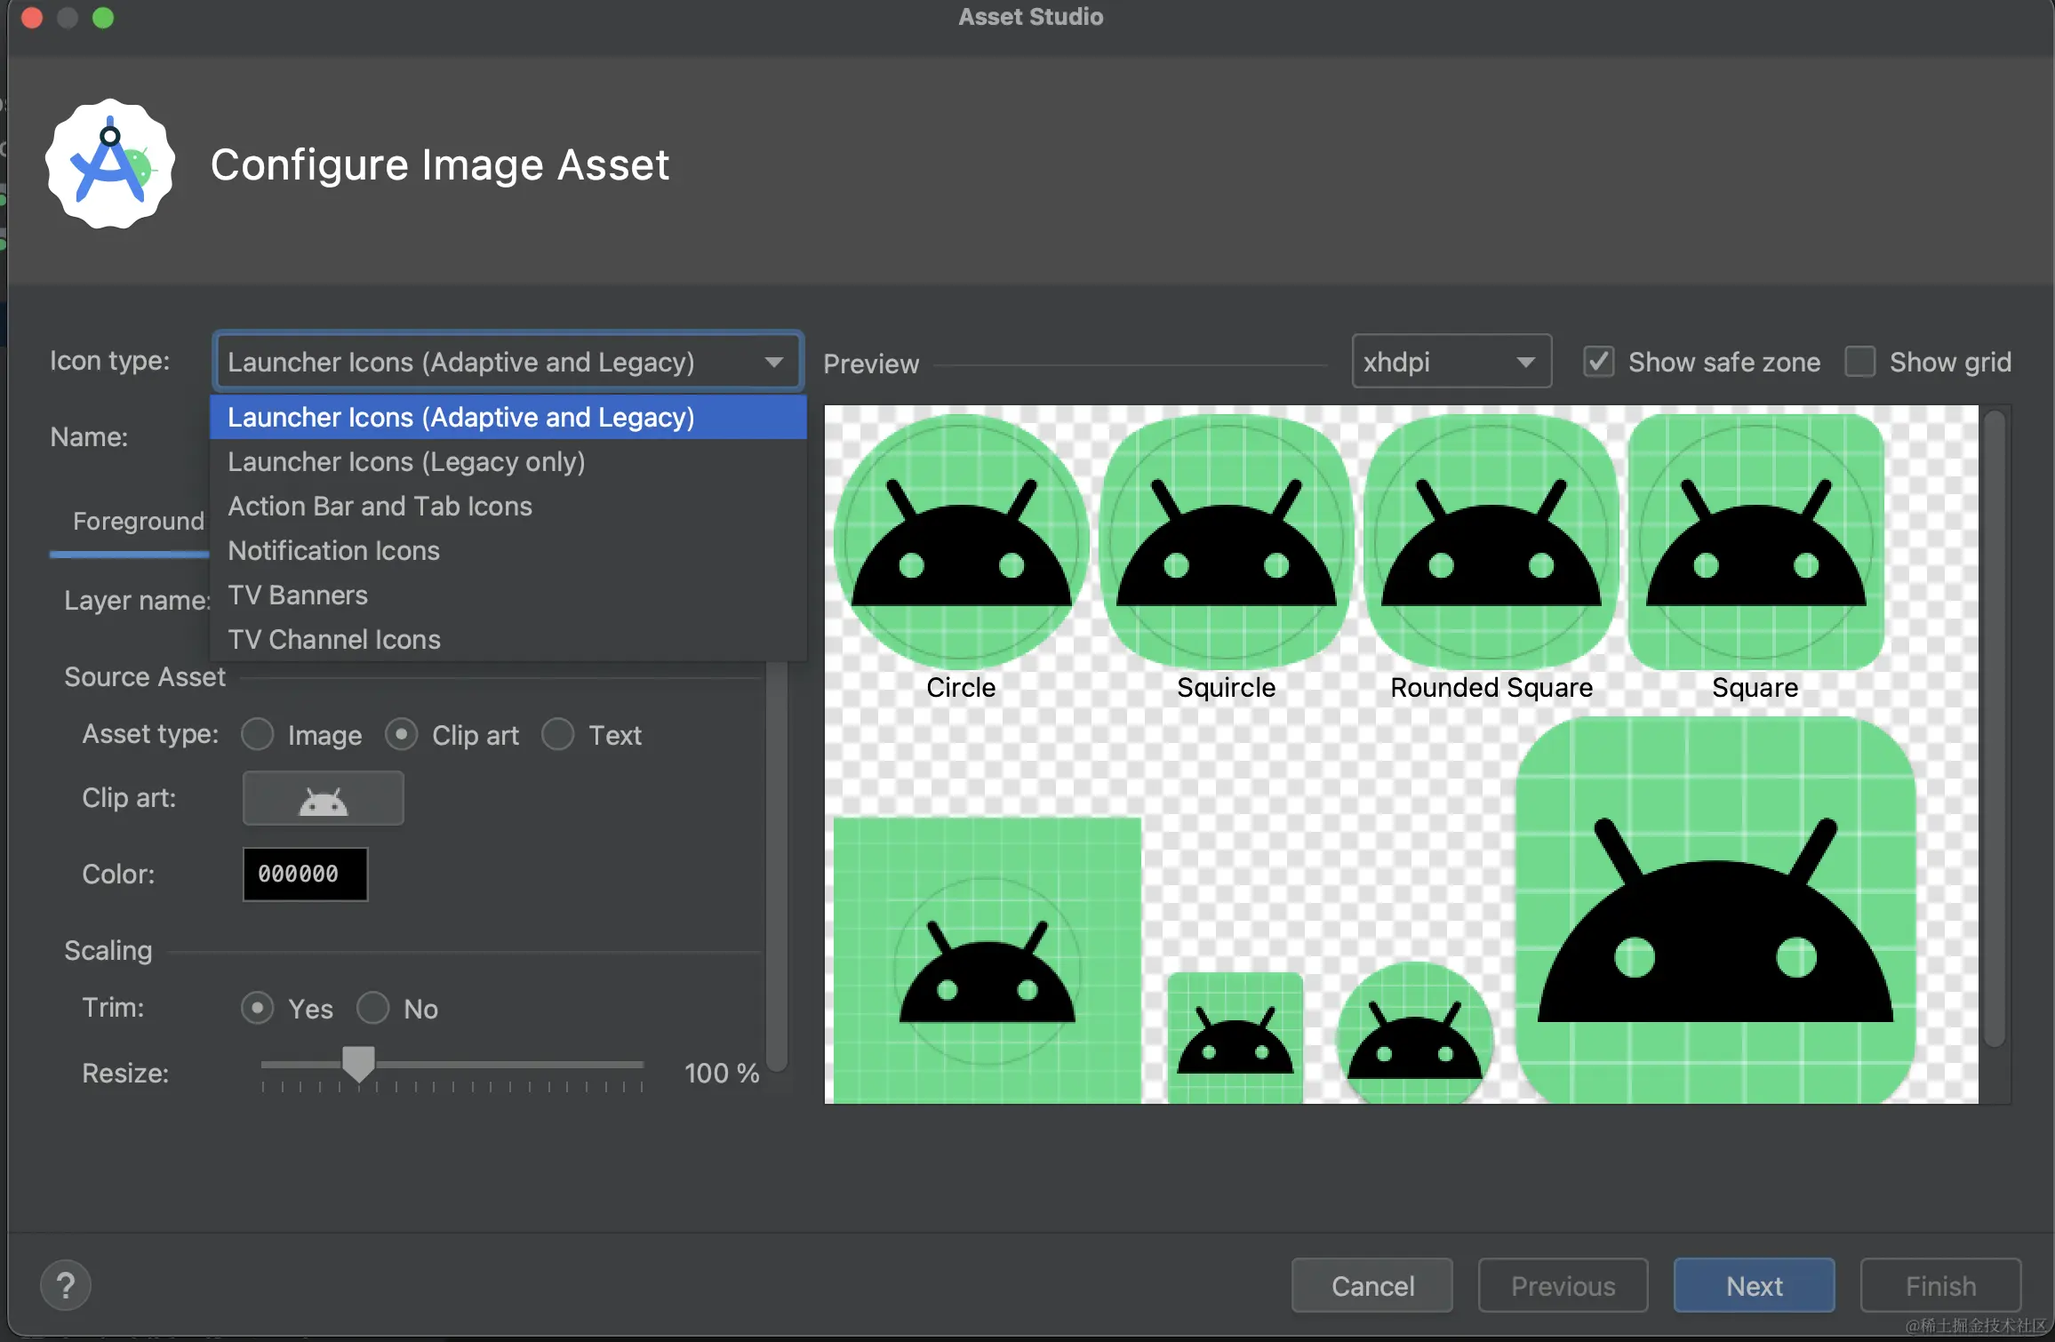Viewport: 2055px width, 1342px height.
Task: Click the large rounded square icon preview
Action: coord(1715,910)
